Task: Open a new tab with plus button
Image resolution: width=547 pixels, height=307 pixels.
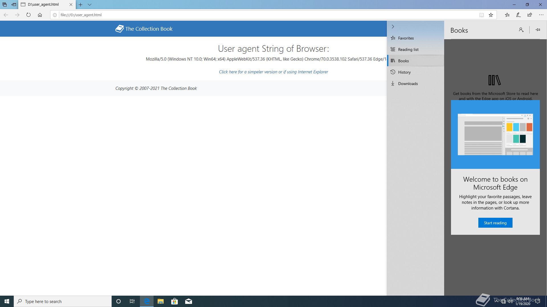Action: (81, 5)
